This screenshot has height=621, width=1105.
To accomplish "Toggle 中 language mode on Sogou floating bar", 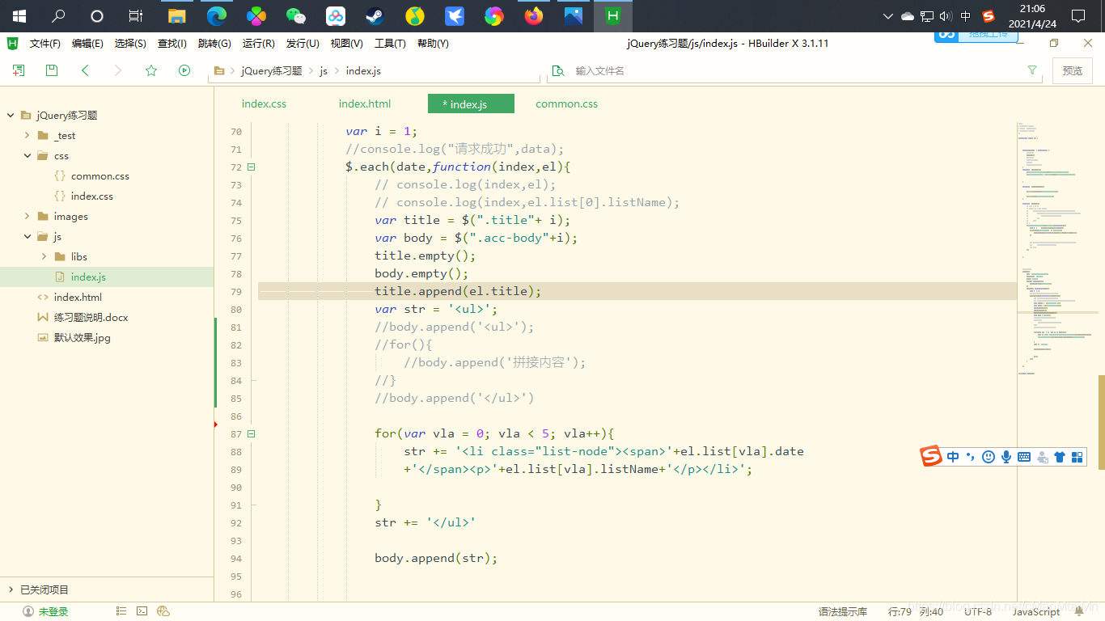I will (953, 457).
